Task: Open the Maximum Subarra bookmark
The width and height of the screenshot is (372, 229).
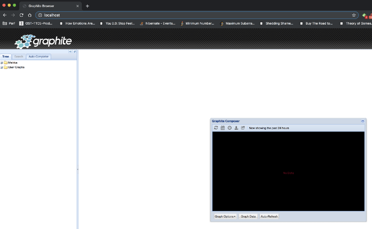Action: [x=238, y=24]
